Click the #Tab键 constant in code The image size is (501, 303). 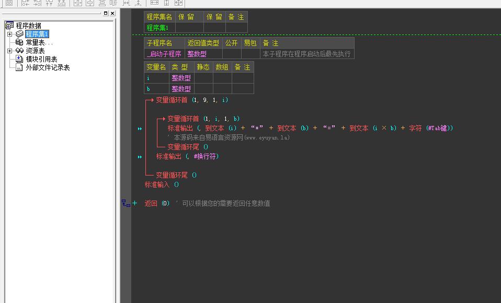[x=437, y=128]
